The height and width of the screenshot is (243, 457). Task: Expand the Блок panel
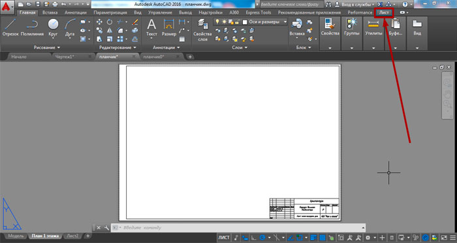(304, 47)
